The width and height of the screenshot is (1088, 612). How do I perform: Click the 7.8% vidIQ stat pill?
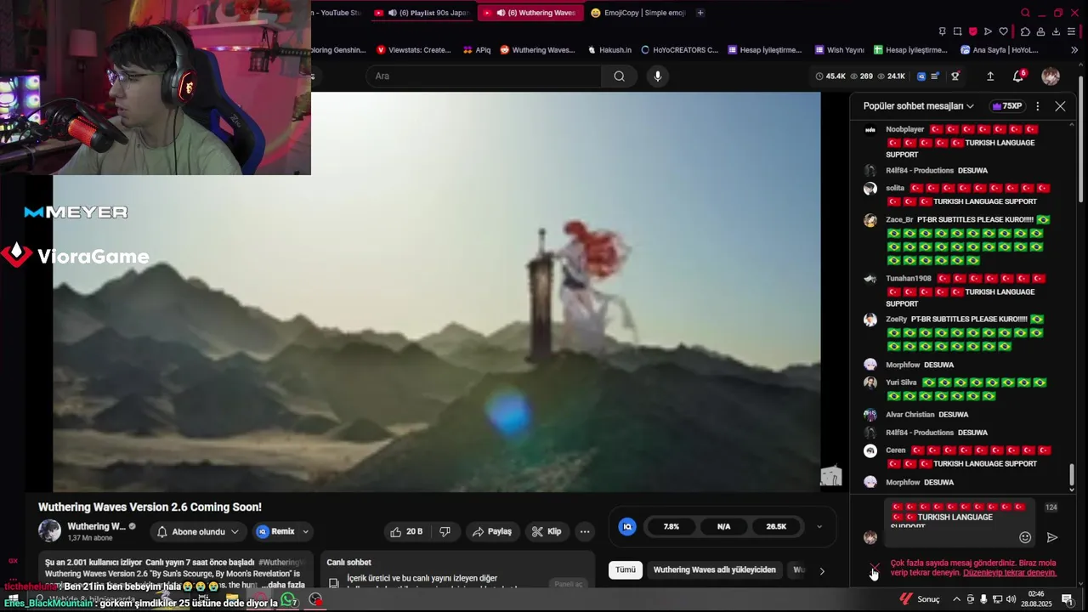pos(671,526)
